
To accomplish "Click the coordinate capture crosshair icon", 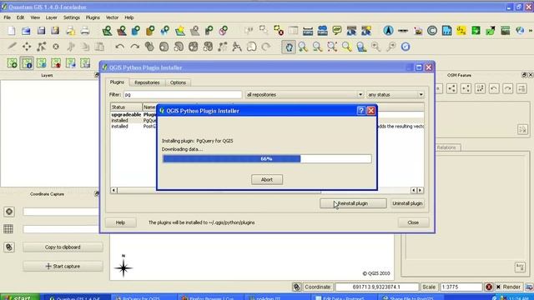I will coord(9,212).
